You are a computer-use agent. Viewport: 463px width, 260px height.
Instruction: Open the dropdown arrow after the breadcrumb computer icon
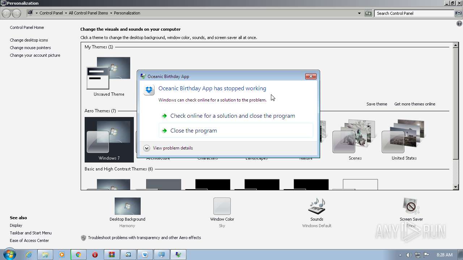(x=37, y=13)
